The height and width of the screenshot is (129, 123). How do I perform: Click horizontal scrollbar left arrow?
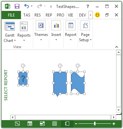(12, 117)
